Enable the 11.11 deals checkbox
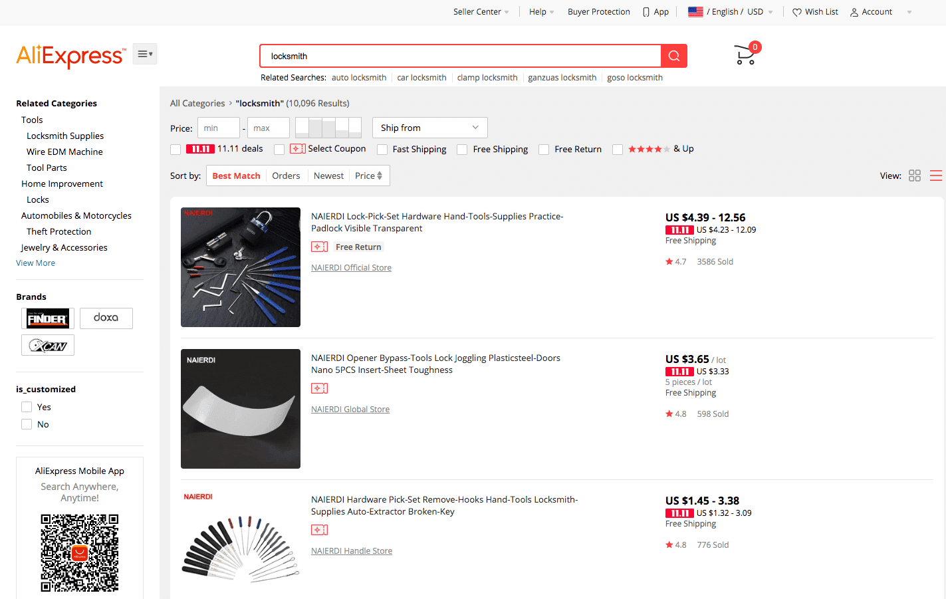Image resolution: width=946 pixels, height=599 pixels. (176, 150)
